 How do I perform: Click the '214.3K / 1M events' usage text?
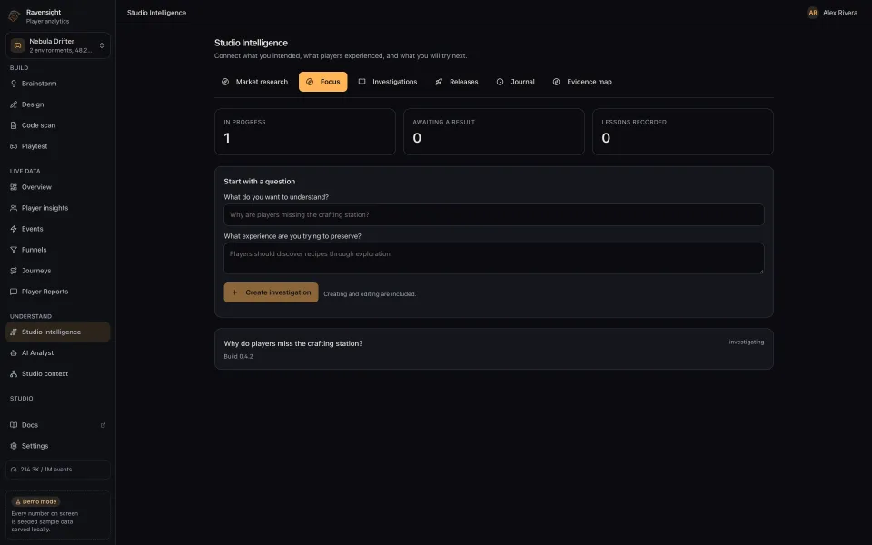tap(46, 470)
